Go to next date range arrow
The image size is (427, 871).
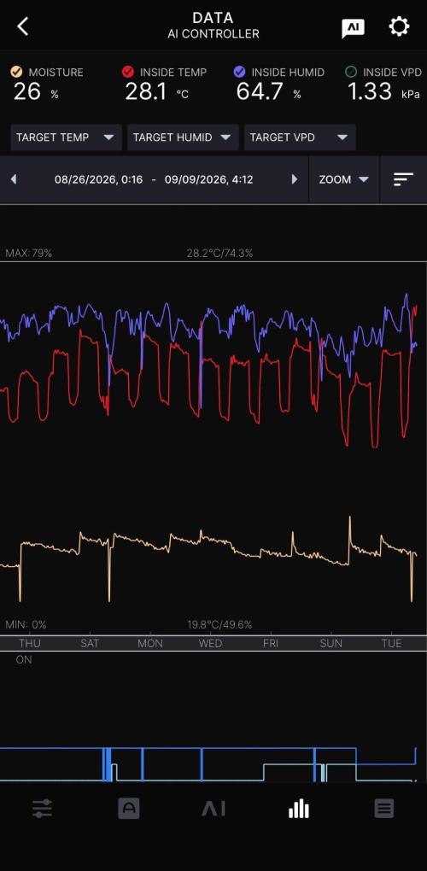click(295, 179)
